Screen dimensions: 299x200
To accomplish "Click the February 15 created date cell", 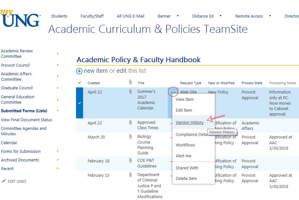I will 98,175.
